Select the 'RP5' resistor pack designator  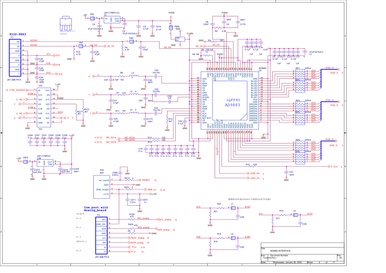pyautogui.click(x=298, y=140)
